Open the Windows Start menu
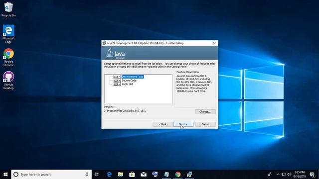This screenshot has height=179, width=319. 5,175
